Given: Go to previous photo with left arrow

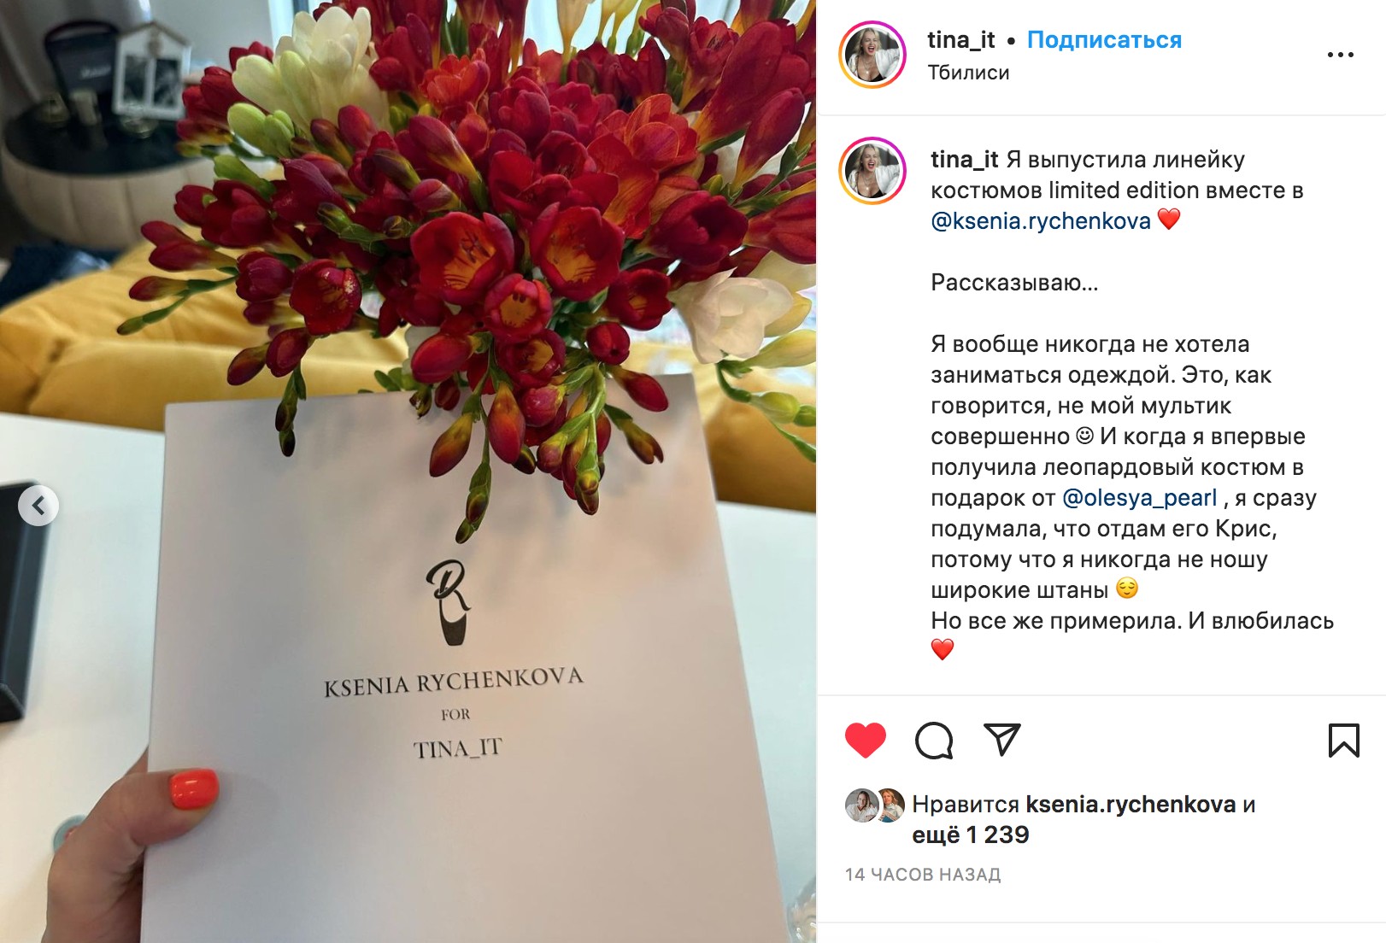Looking at the screenshot, I should click(x=38, y=506).
